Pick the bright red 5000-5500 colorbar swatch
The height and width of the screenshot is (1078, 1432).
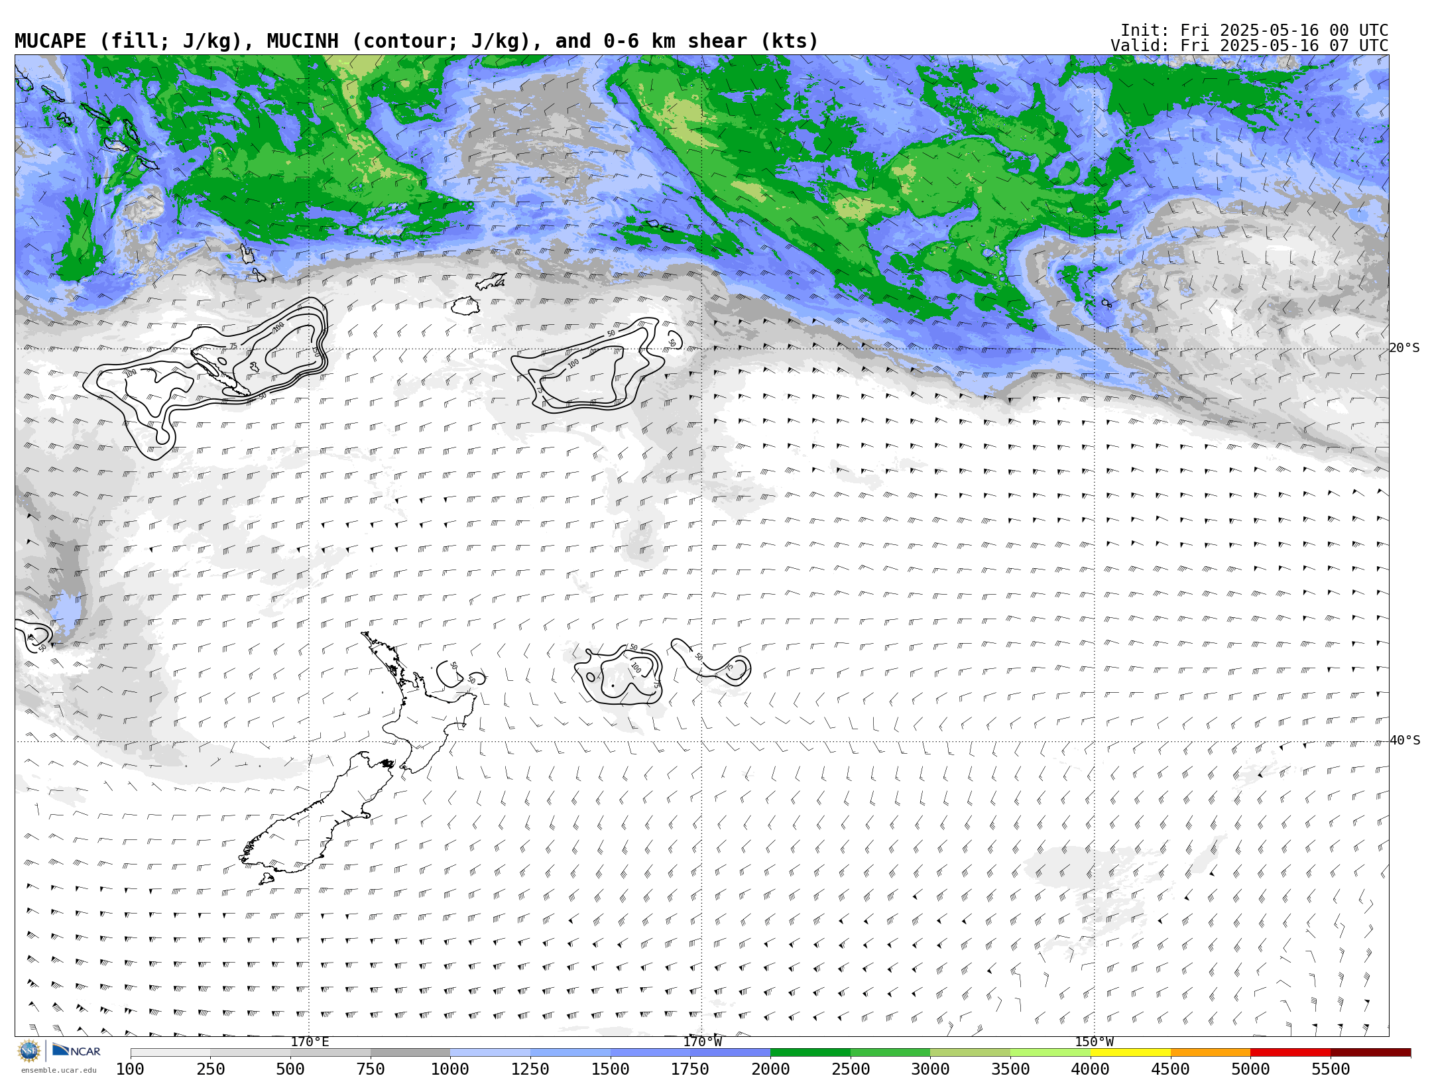click(x=1290, y=1053)
